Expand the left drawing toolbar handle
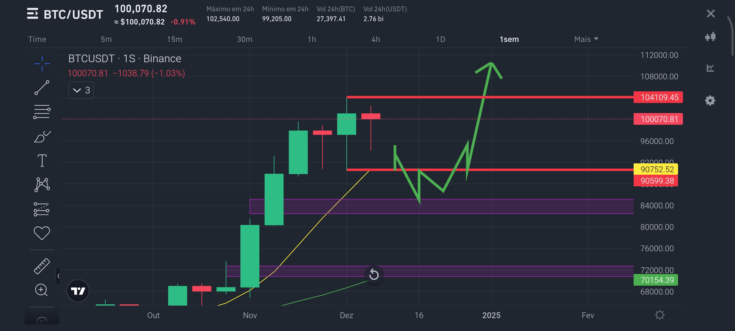This screenshot has height=331, width=735. click(x=58, y=276)
